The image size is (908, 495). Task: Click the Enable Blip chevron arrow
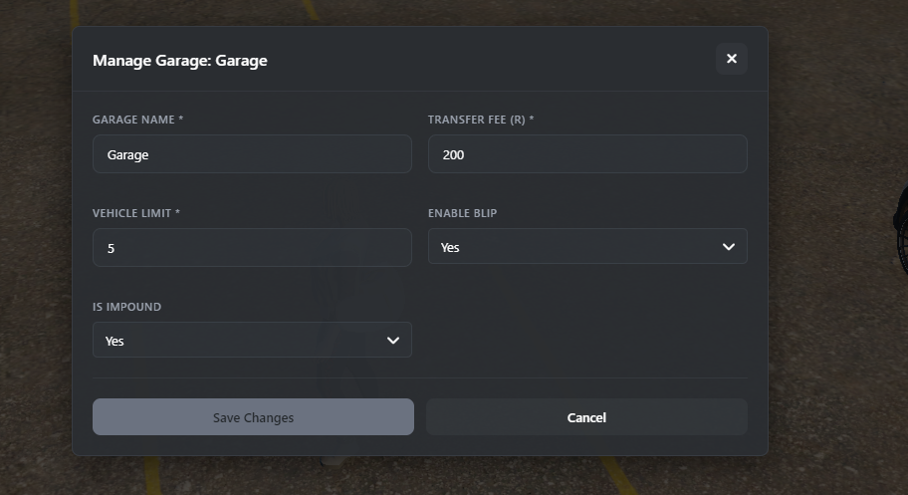tap(729, 247)
